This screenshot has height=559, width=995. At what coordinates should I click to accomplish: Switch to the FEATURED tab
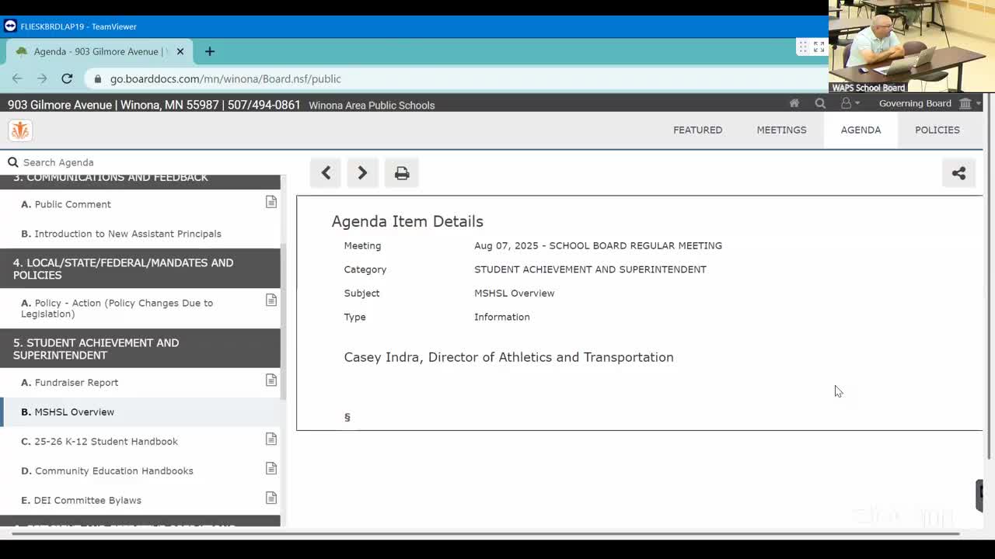click(697, 130)
